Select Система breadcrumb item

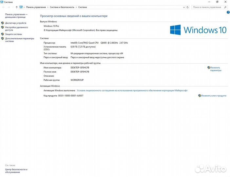[x=83, y=7]
